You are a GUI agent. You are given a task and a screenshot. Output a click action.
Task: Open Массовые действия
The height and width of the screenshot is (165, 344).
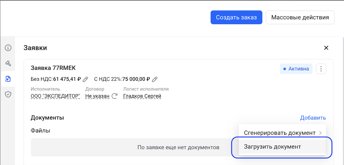click(300, 17)
